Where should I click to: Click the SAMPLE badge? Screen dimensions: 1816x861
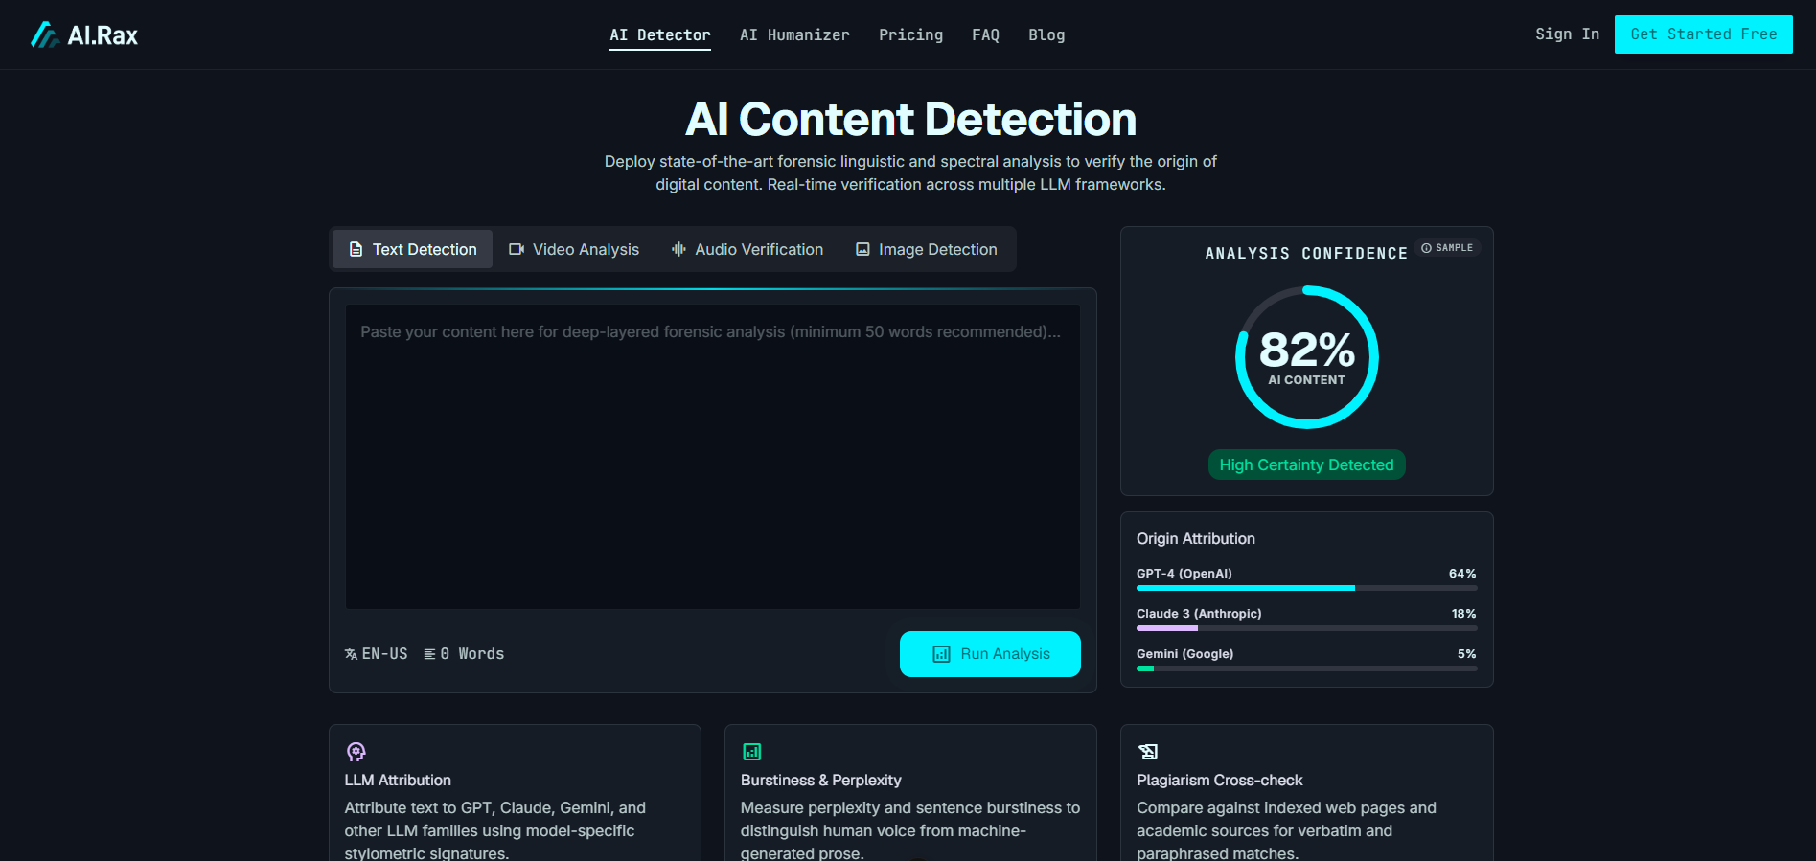pos(1447,248)
